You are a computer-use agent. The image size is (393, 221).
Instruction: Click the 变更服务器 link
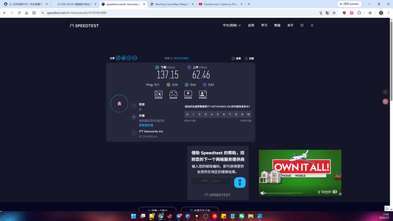146,125
